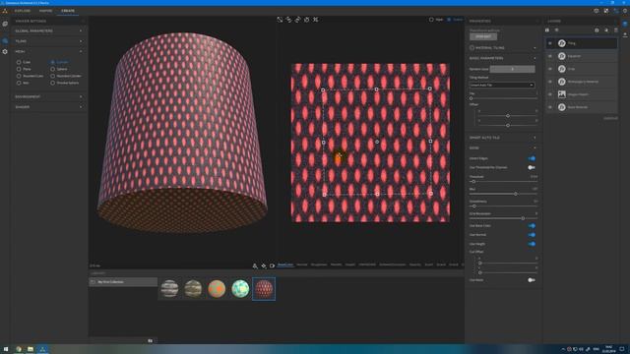Image resolution: width=630 pixels, height=354 pixels.
Task: Select the Image/Depth layer
Action: coord(582,94)
